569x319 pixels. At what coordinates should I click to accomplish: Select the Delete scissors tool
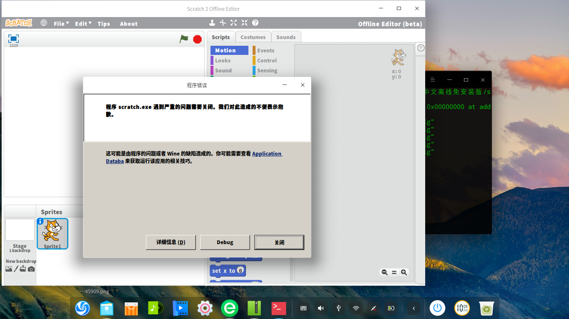coord(223,23)
